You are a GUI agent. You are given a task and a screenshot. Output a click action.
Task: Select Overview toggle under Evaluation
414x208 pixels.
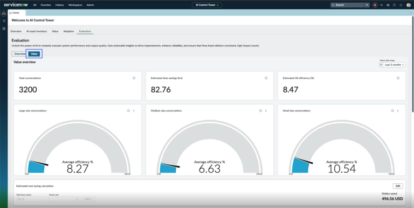[x=20, y=54]
